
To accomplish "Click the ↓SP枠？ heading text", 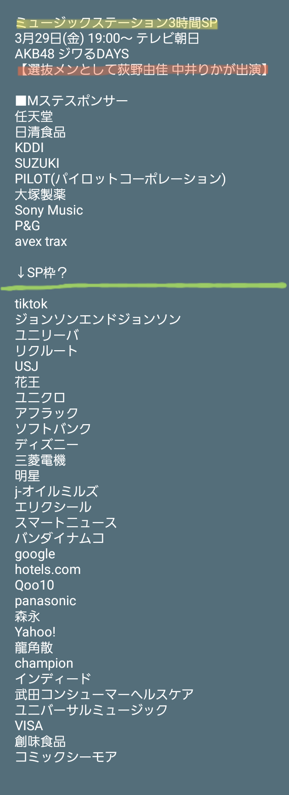I will (x=42, y=273).
